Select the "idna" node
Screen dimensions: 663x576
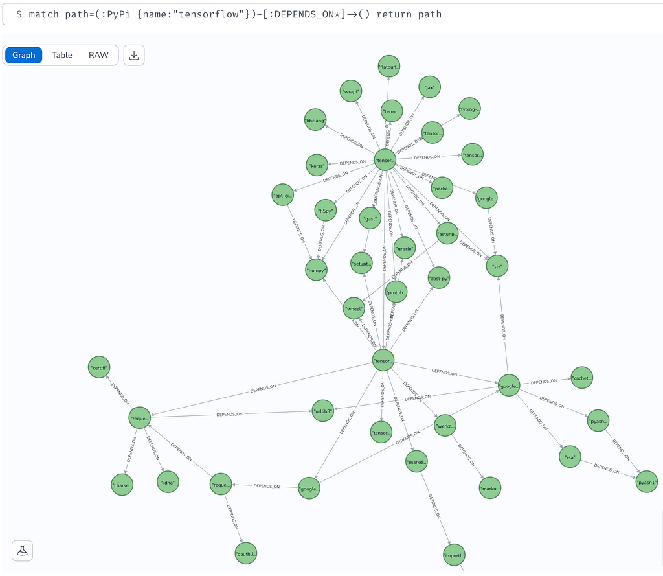pos(168,482)
